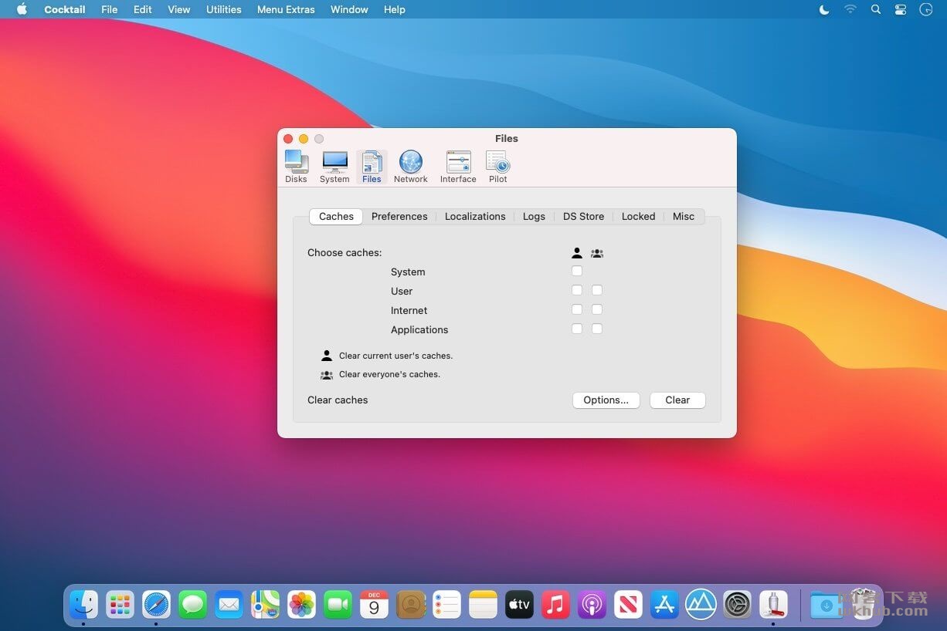Screen dimensions: 947x631
Task: Open the Menu Extras menu
Action: [x=286, y=9]
